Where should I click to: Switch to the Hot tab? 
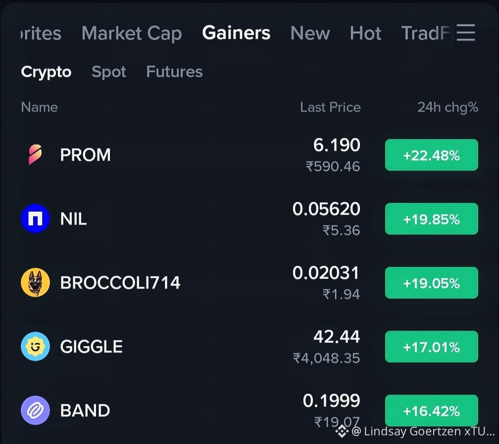[366, 33]
